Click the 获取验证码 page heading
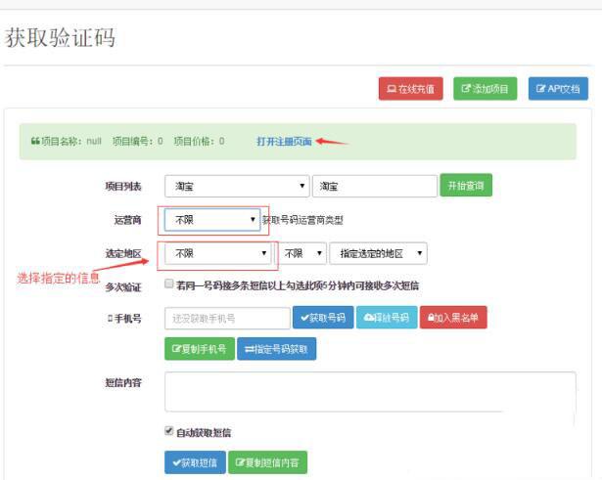Viewport: 602px width, 480px height. (x=60, y=37)
